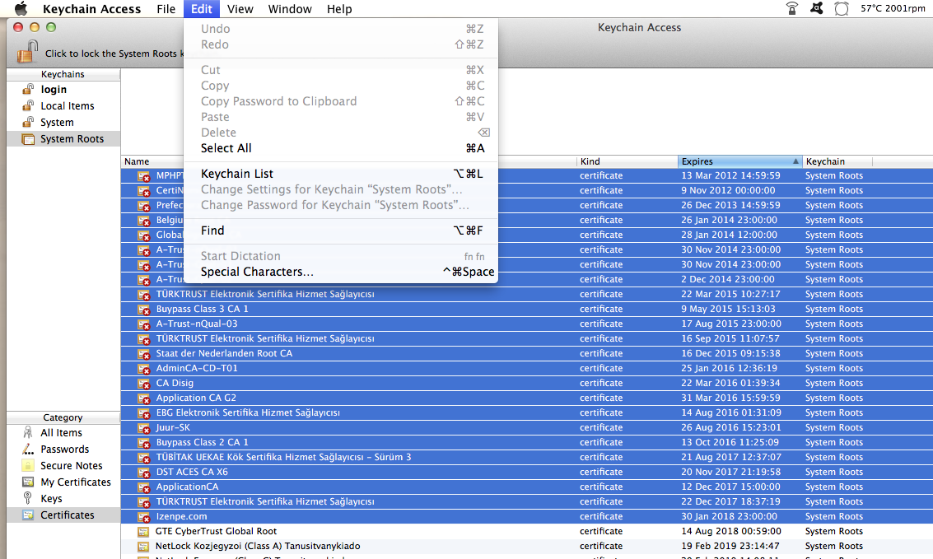Click the System Roots folder icon
The image size is (933, 559).
(28, 139)
